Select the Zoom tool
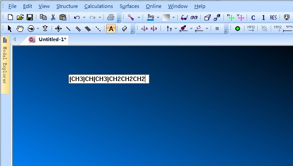The width and height of the screenshot is (293, 166). (45, 28)
